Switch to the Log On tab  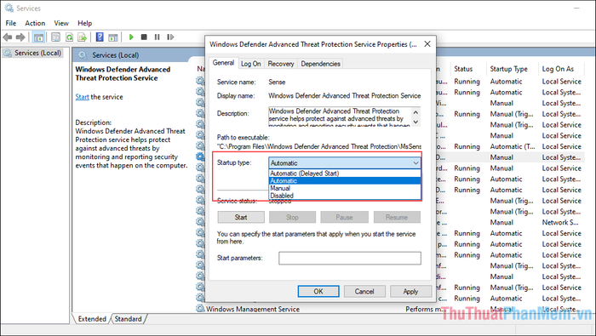251,64
